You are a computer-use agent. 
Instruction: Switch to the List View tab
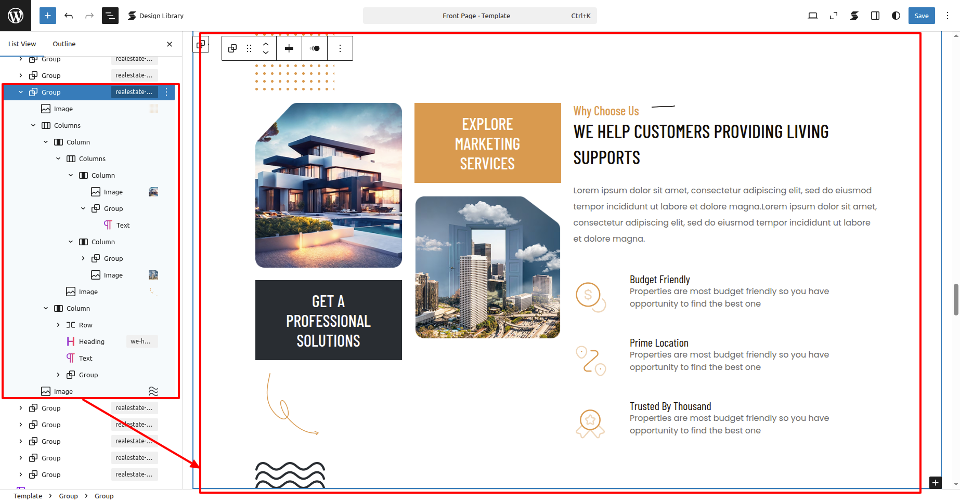click(22, 44)
